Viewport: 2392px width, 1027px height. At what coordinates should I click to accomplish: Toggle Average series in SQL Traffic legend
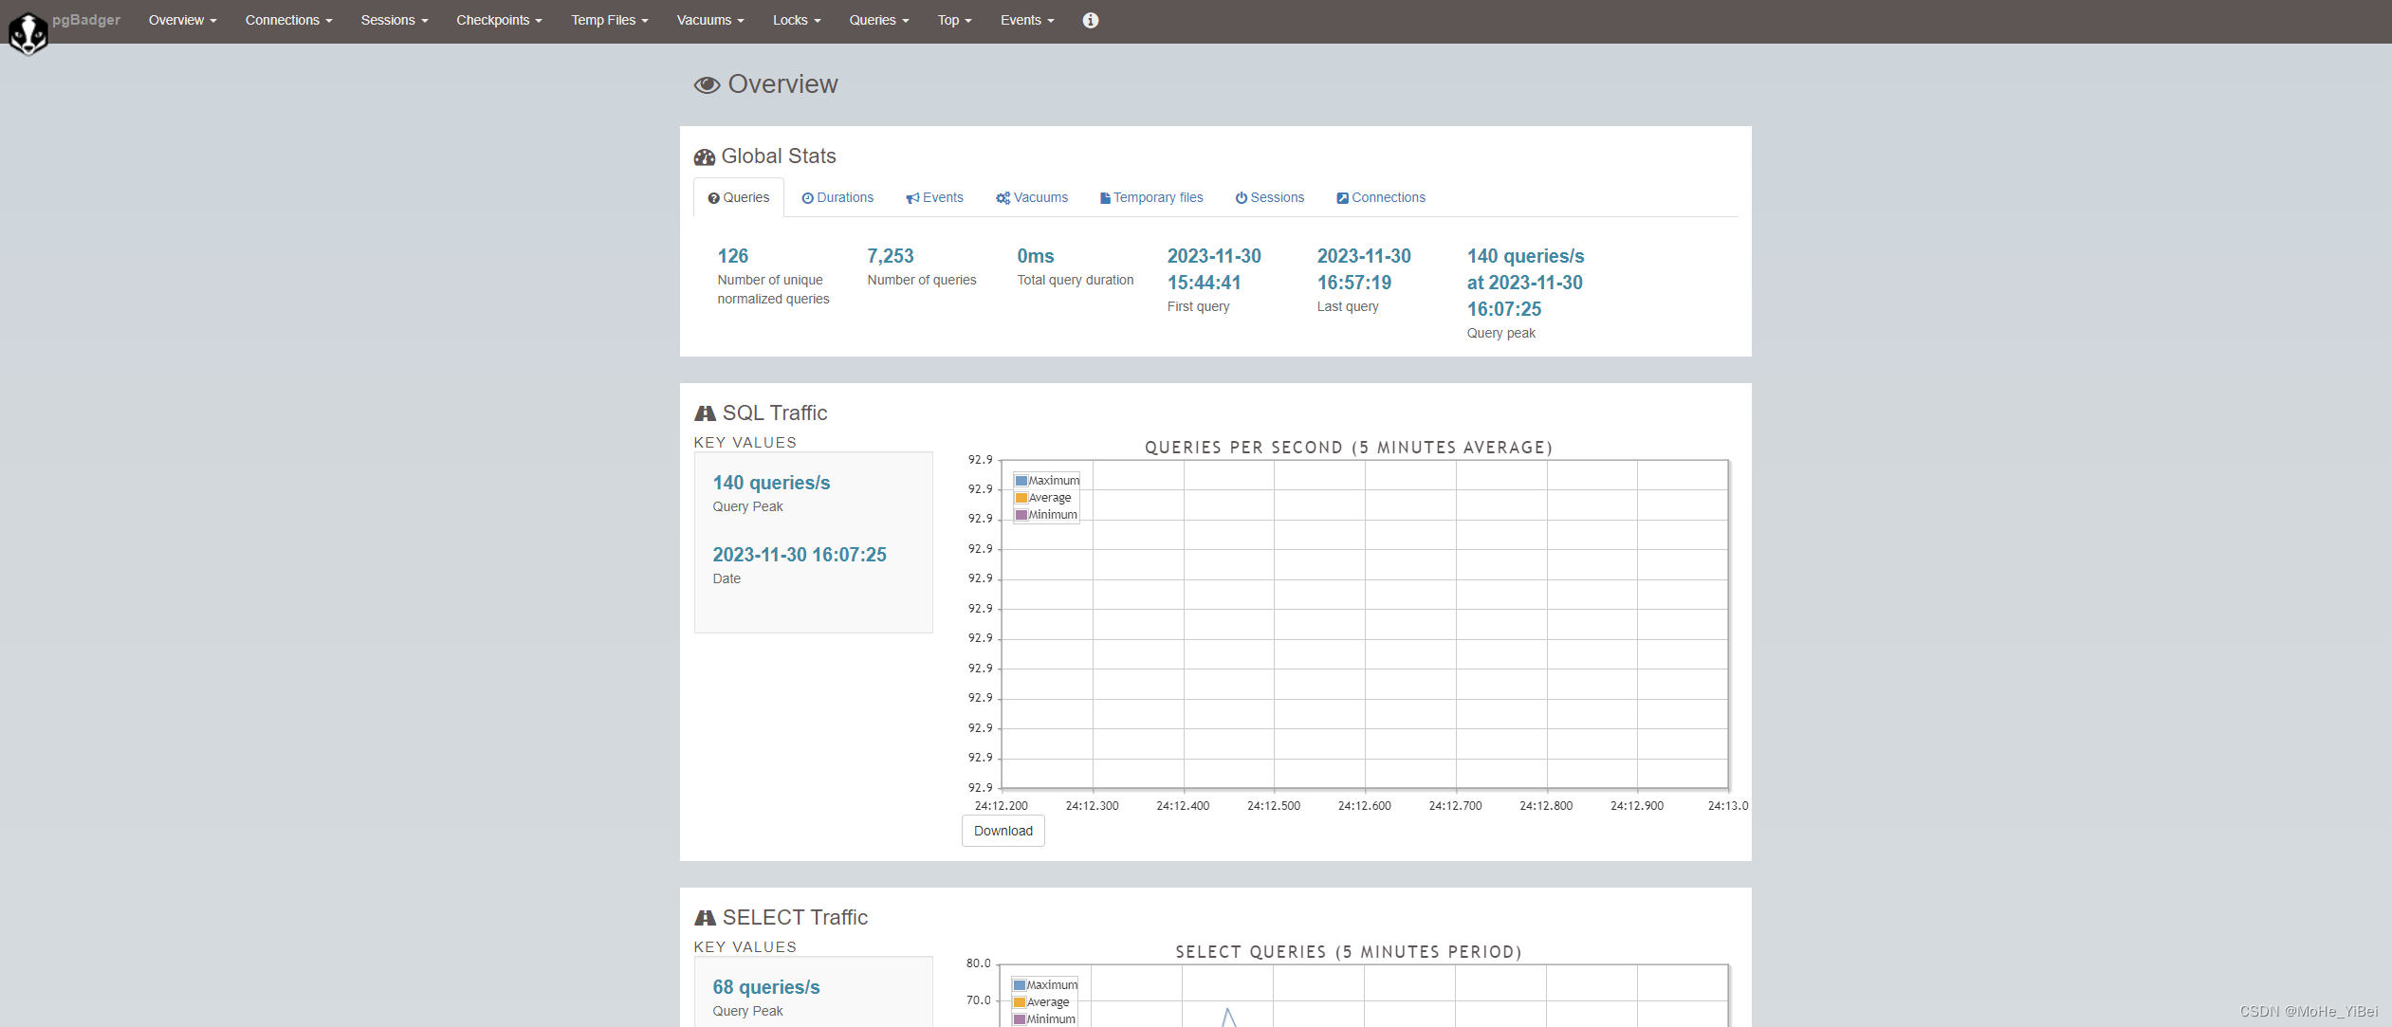click(1043, 498)
